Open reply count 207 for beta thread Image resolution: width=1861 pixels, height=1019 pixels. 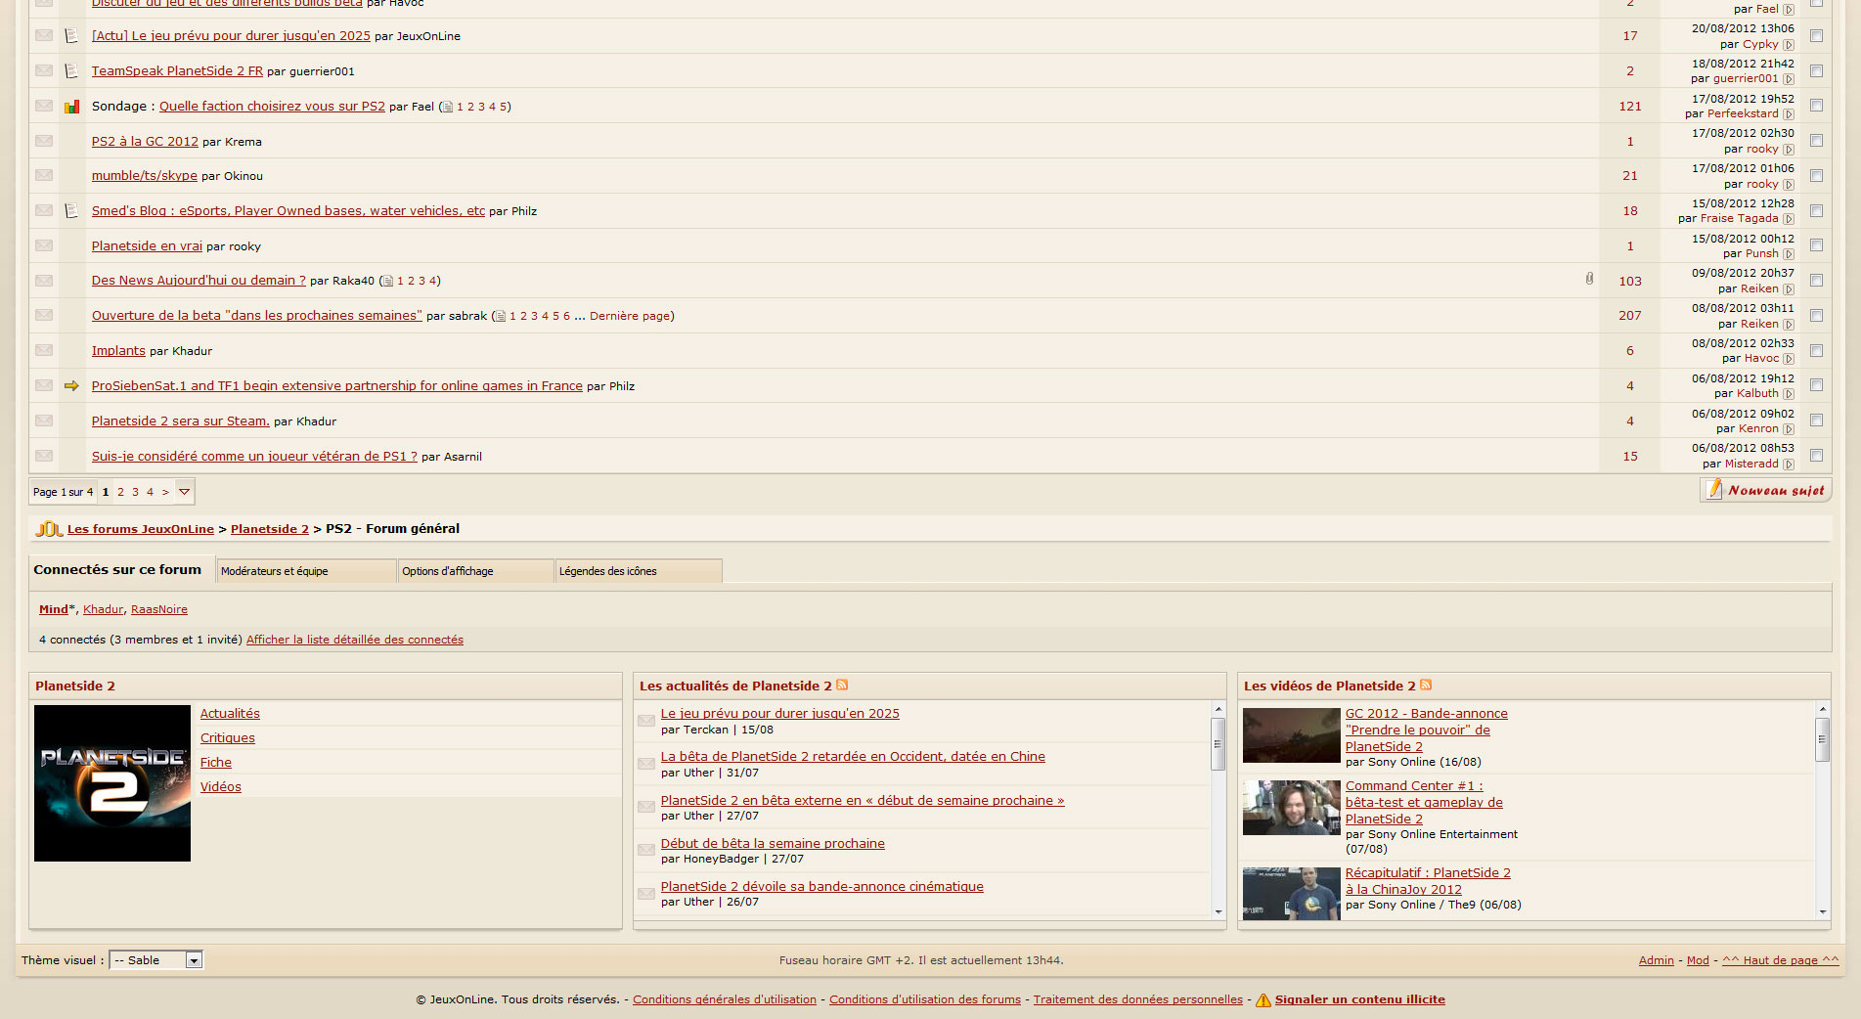[x=1629, y=316]
